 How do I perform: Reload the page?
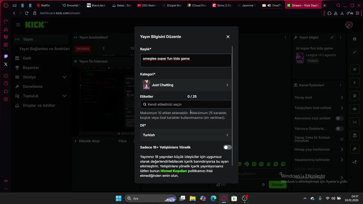(27, 13)
